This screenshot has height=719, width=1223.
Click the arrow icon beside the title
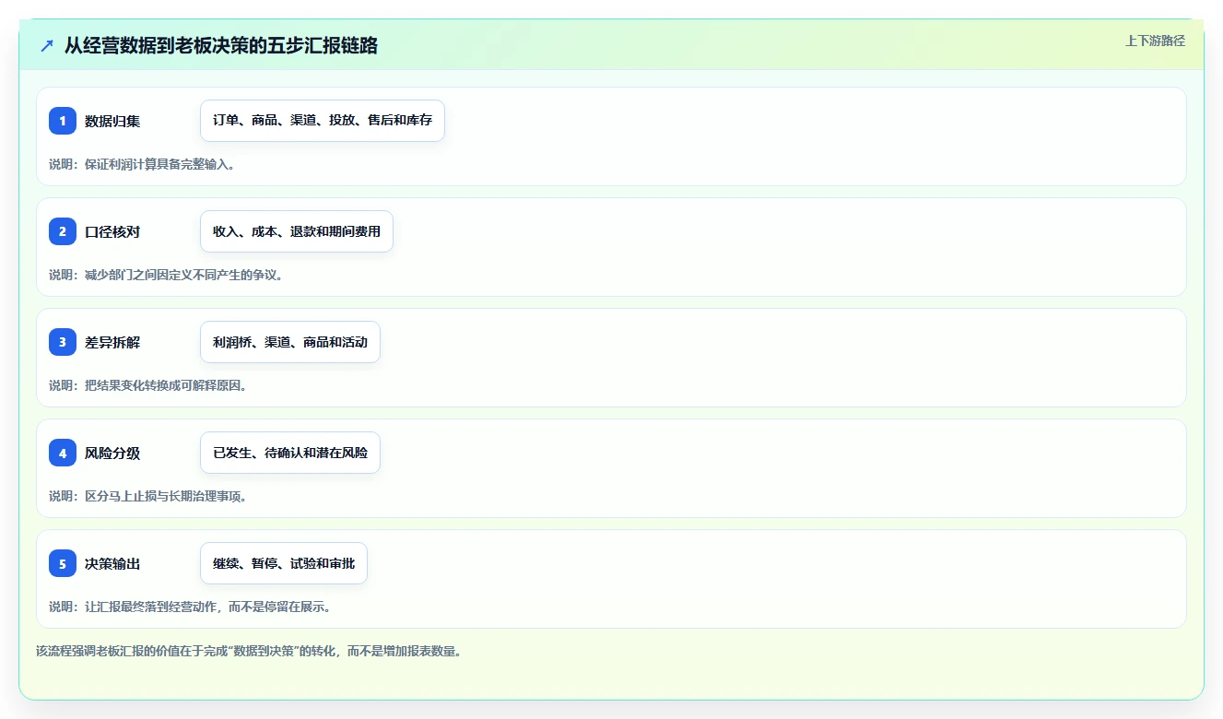[x=47, y=45]
